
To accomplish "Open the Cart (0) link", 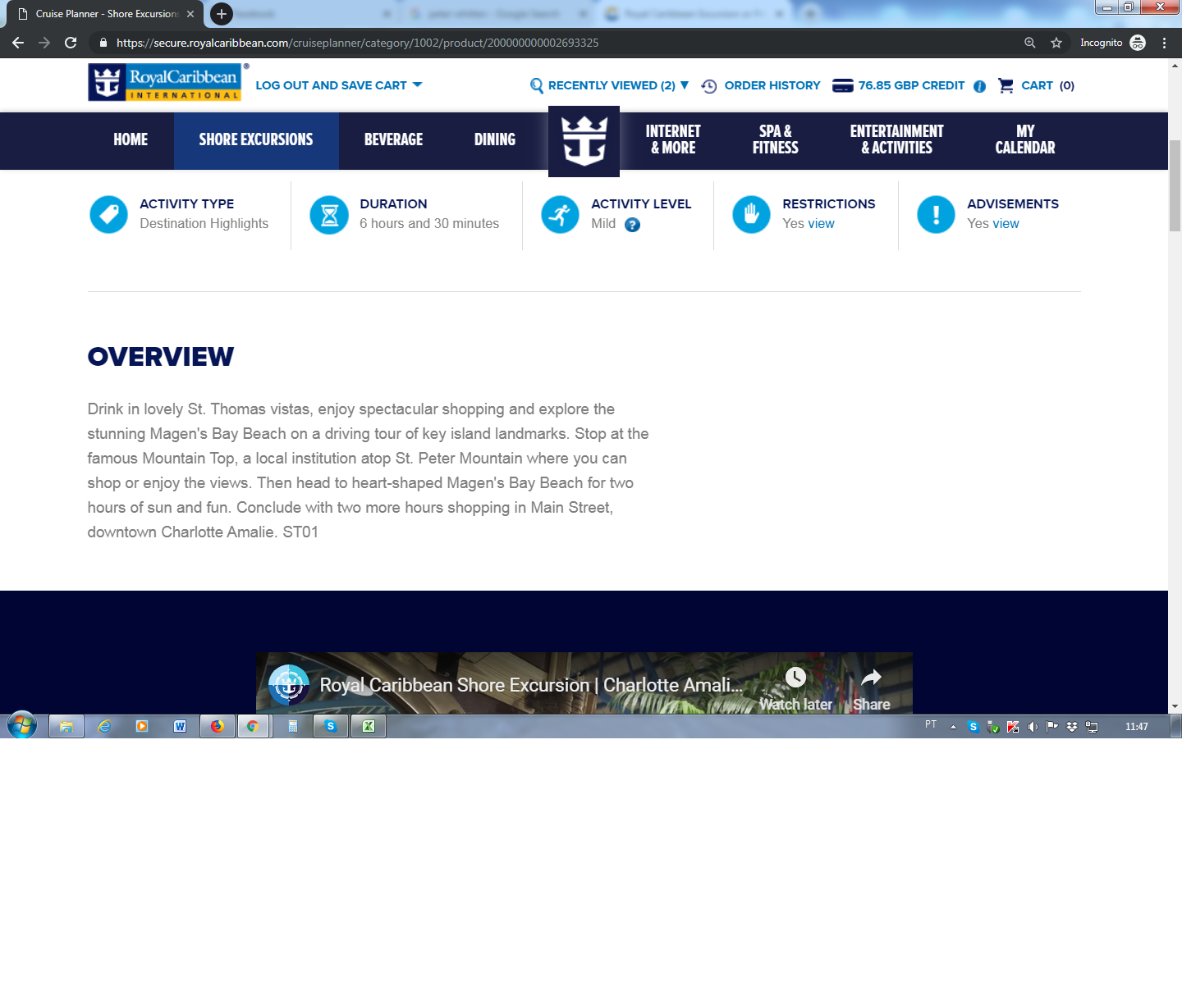I will (x=1047, y=85).
